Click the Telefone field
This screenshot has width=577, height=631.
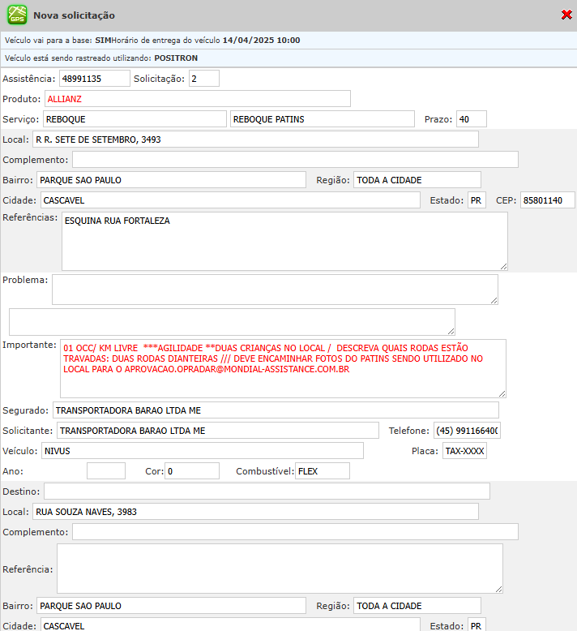[467, 431]
